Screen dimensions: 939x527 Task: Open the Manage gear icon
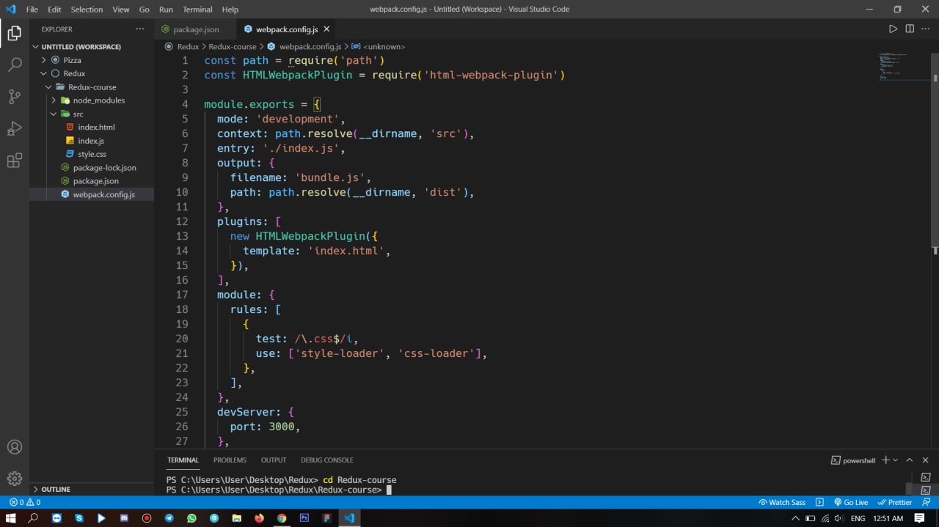pyautogui.click(x=15, y=479)
